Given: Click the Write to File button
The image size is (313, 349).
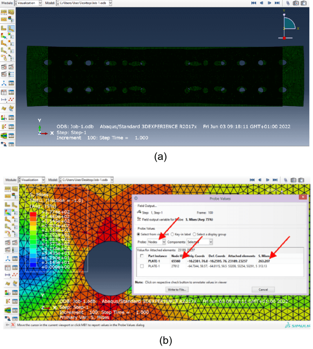Looking at the screenshot, I should point(176,289).
